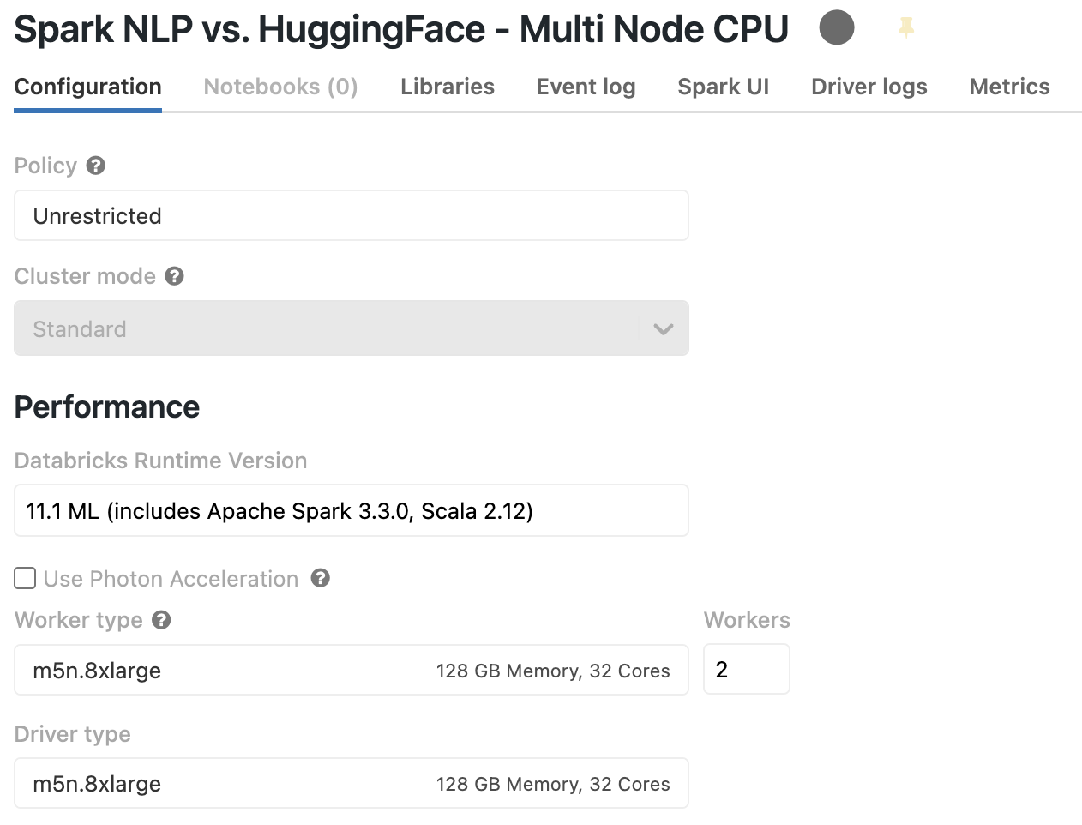Switch to the Libraries tab

coord(447,87)
